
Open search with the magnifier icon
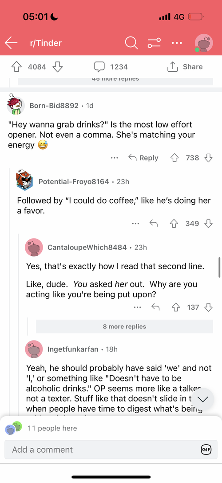[x=131, y=43]
